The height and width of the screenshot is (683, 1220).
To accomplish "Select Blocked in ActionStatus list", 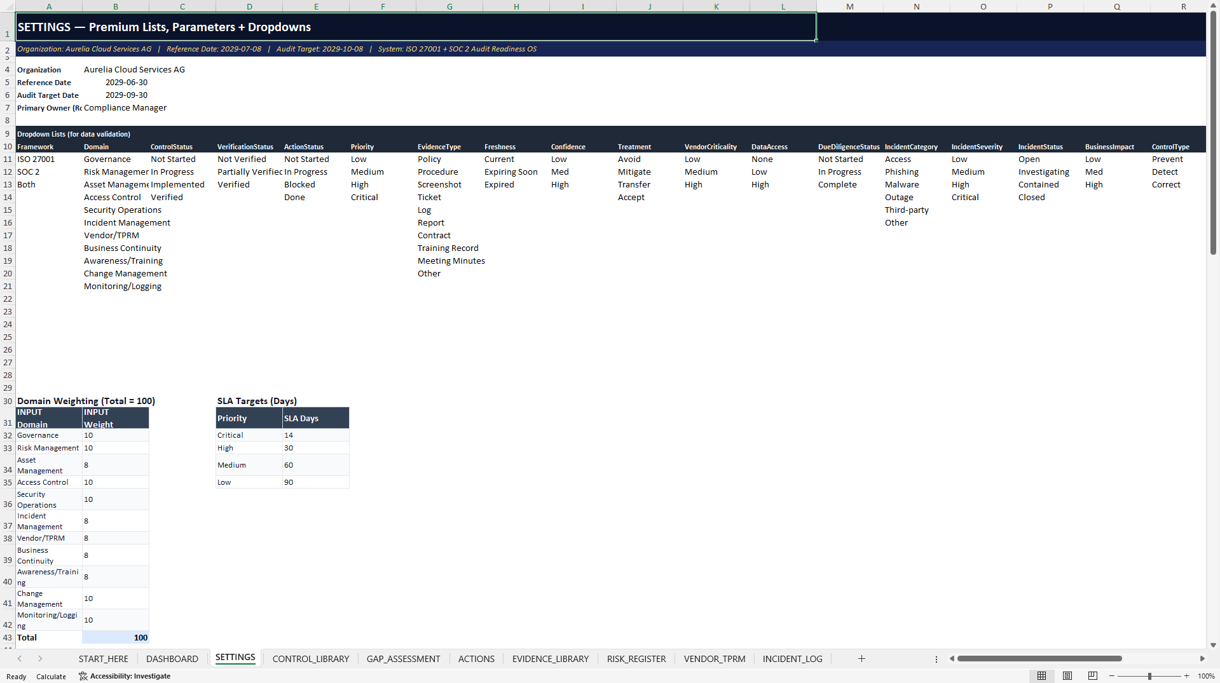I will 316,185.
